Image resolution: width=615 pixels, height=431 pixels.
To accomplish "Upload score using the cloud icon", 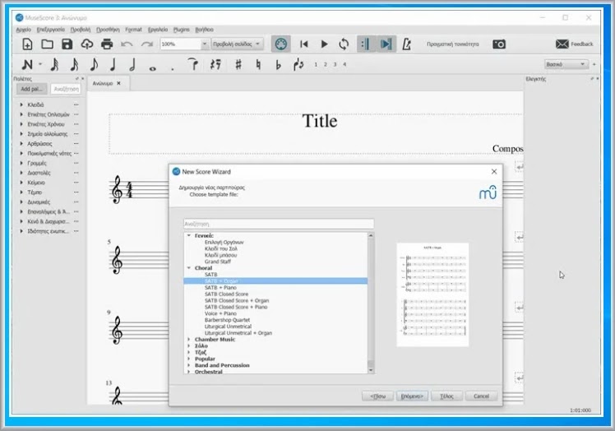I will [x=86, y=44].
